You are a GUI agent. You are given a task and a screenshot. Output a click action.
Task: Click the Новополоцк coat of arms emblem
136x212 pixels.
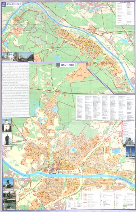[x=4, y=5]
